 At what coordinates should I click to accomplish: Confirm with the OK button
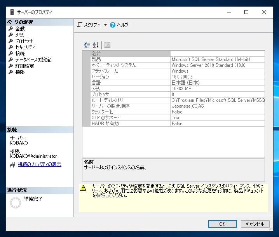[x=222, y=224]
